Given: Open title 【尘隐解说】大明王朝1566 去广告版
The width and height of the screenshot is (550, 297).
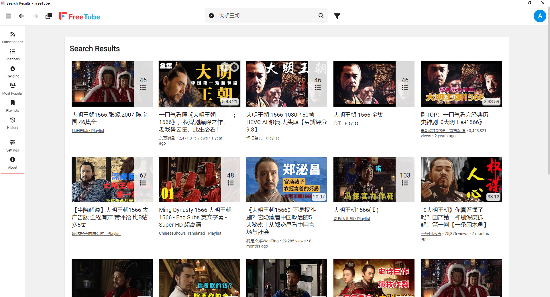Looking at the screenshot, I should click(x=110, y=217).
